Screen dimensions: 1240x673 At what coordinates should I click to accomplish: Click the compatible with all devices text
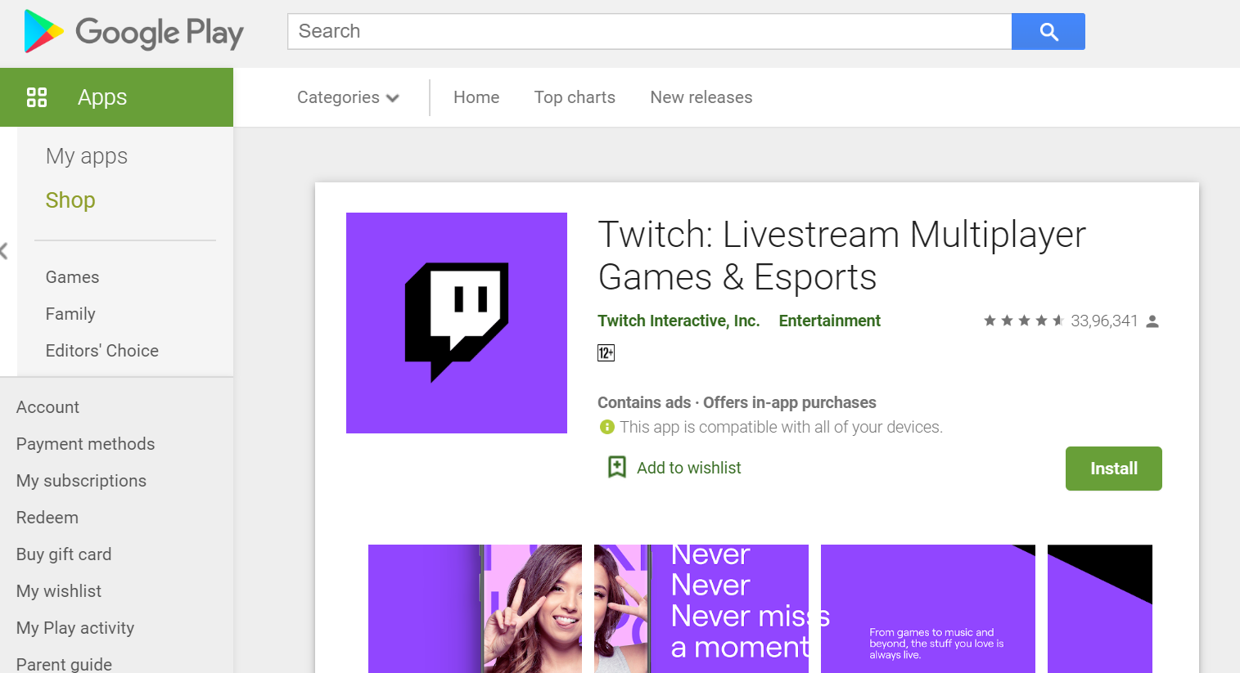pyautogui.click(x=781, y=427)
